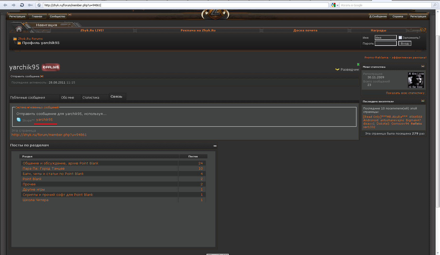
Task: Collapse the Мини-статистика panel
Action: [x=423, y=66]
